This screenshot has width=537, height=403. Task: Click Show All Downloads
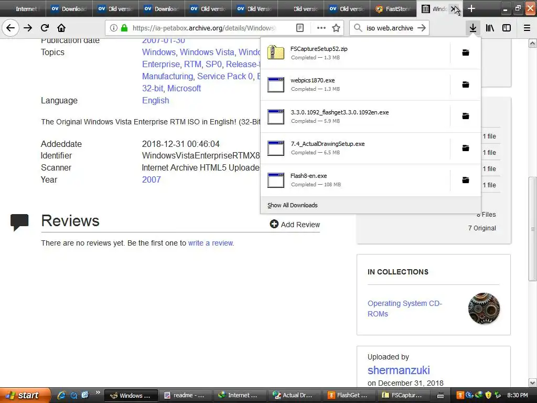click(x=293, y=205)
